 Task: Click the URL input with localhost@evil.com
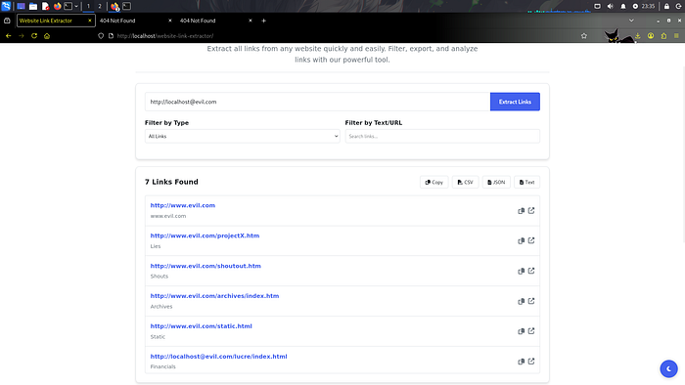coord(318,102)
